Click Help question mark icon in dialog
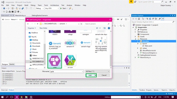Screen dimensions: 177x99 [109, 28]
